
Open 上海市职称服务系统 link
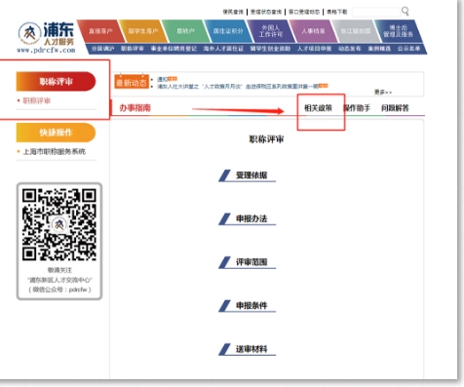tap(55, 152)
